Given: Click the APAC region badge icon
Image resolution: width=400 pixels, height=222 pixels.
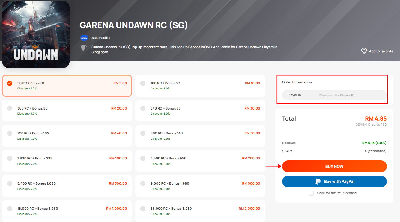Looking at the screenshot, I should 84,38.
